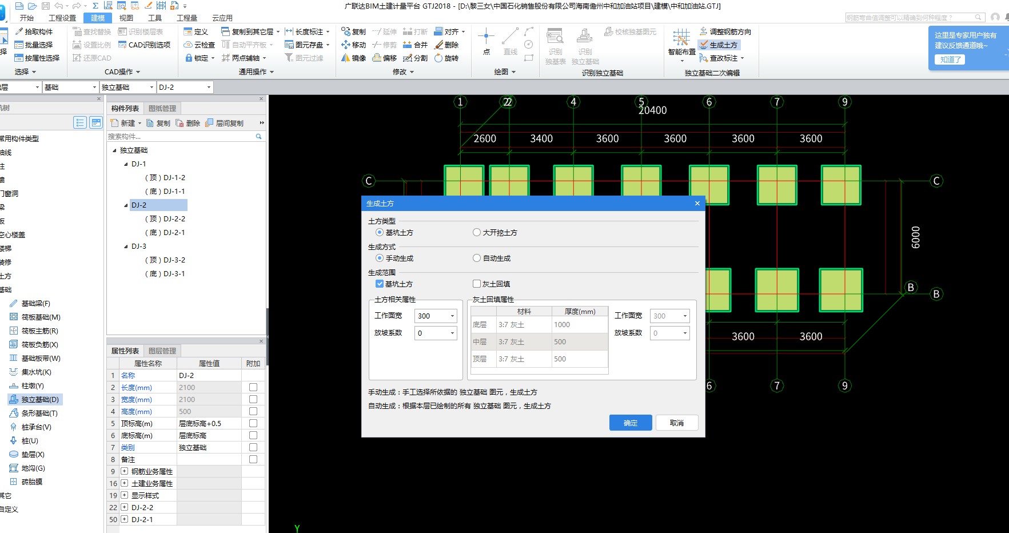Click the 分割 split tool
Viewport: 1009px width, 533px height.
(416, 58)
